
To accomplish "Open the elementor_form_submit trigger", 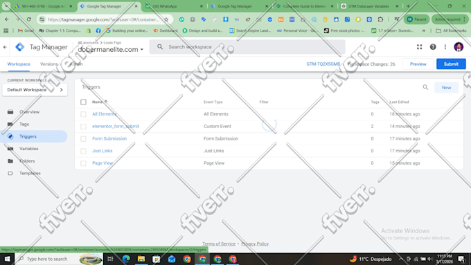I will point(116,127).
